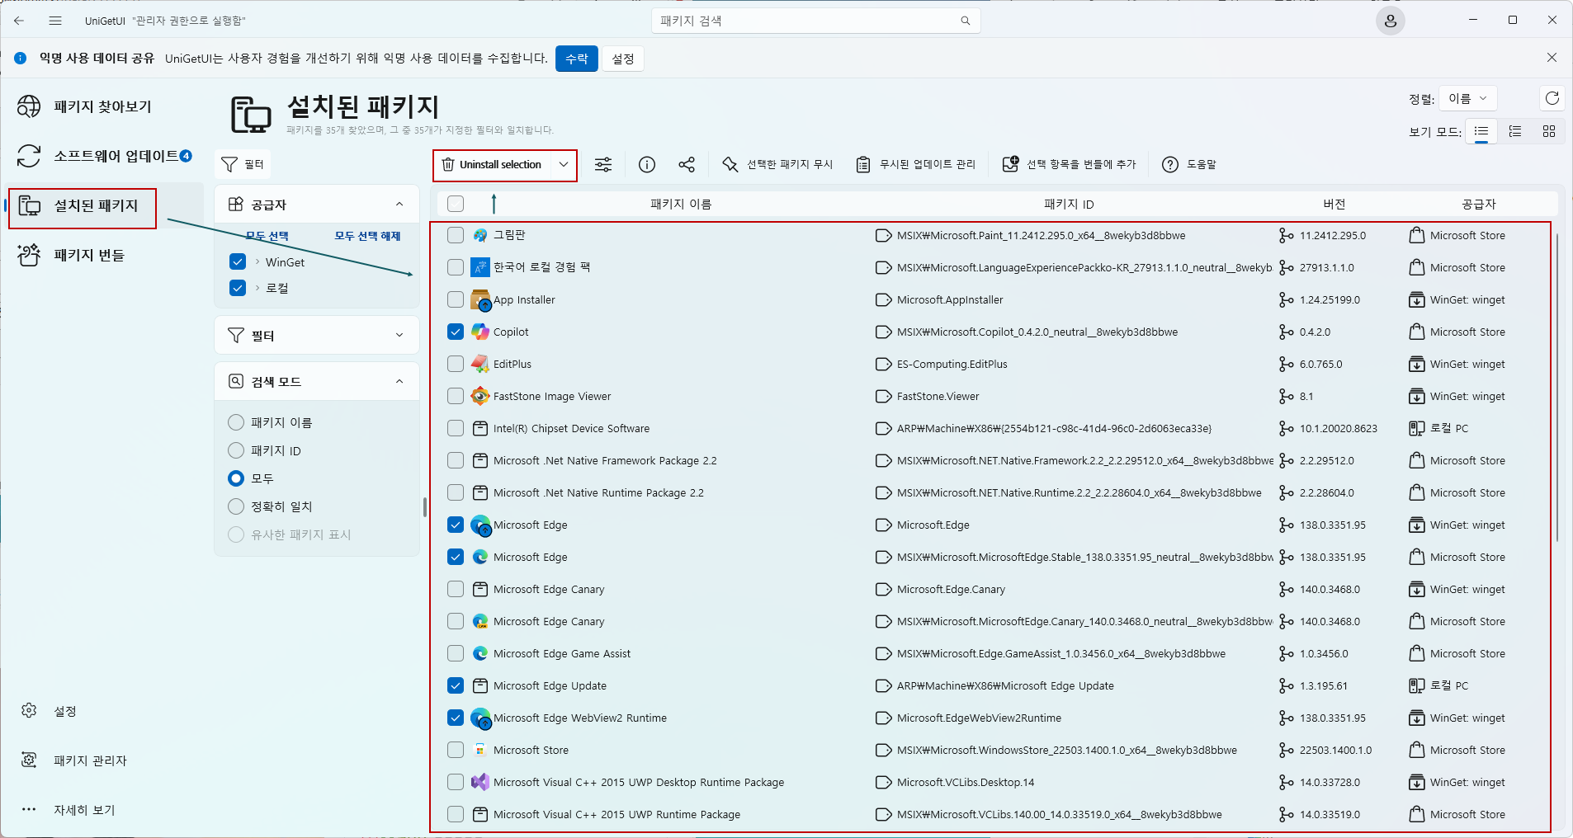Screen dimensions: 1573x838
Task: Toggle the 필터 pane button
Action: (x=243, y=164)
